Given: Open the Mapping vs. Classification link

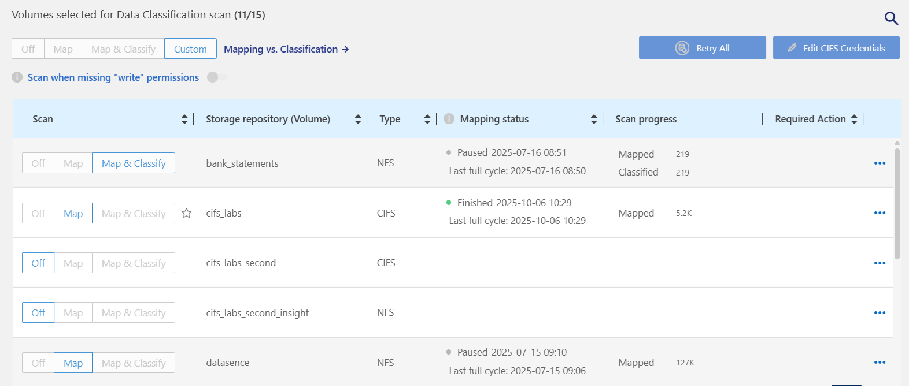Looking at the screenshot, I should [x=286, y=49].
